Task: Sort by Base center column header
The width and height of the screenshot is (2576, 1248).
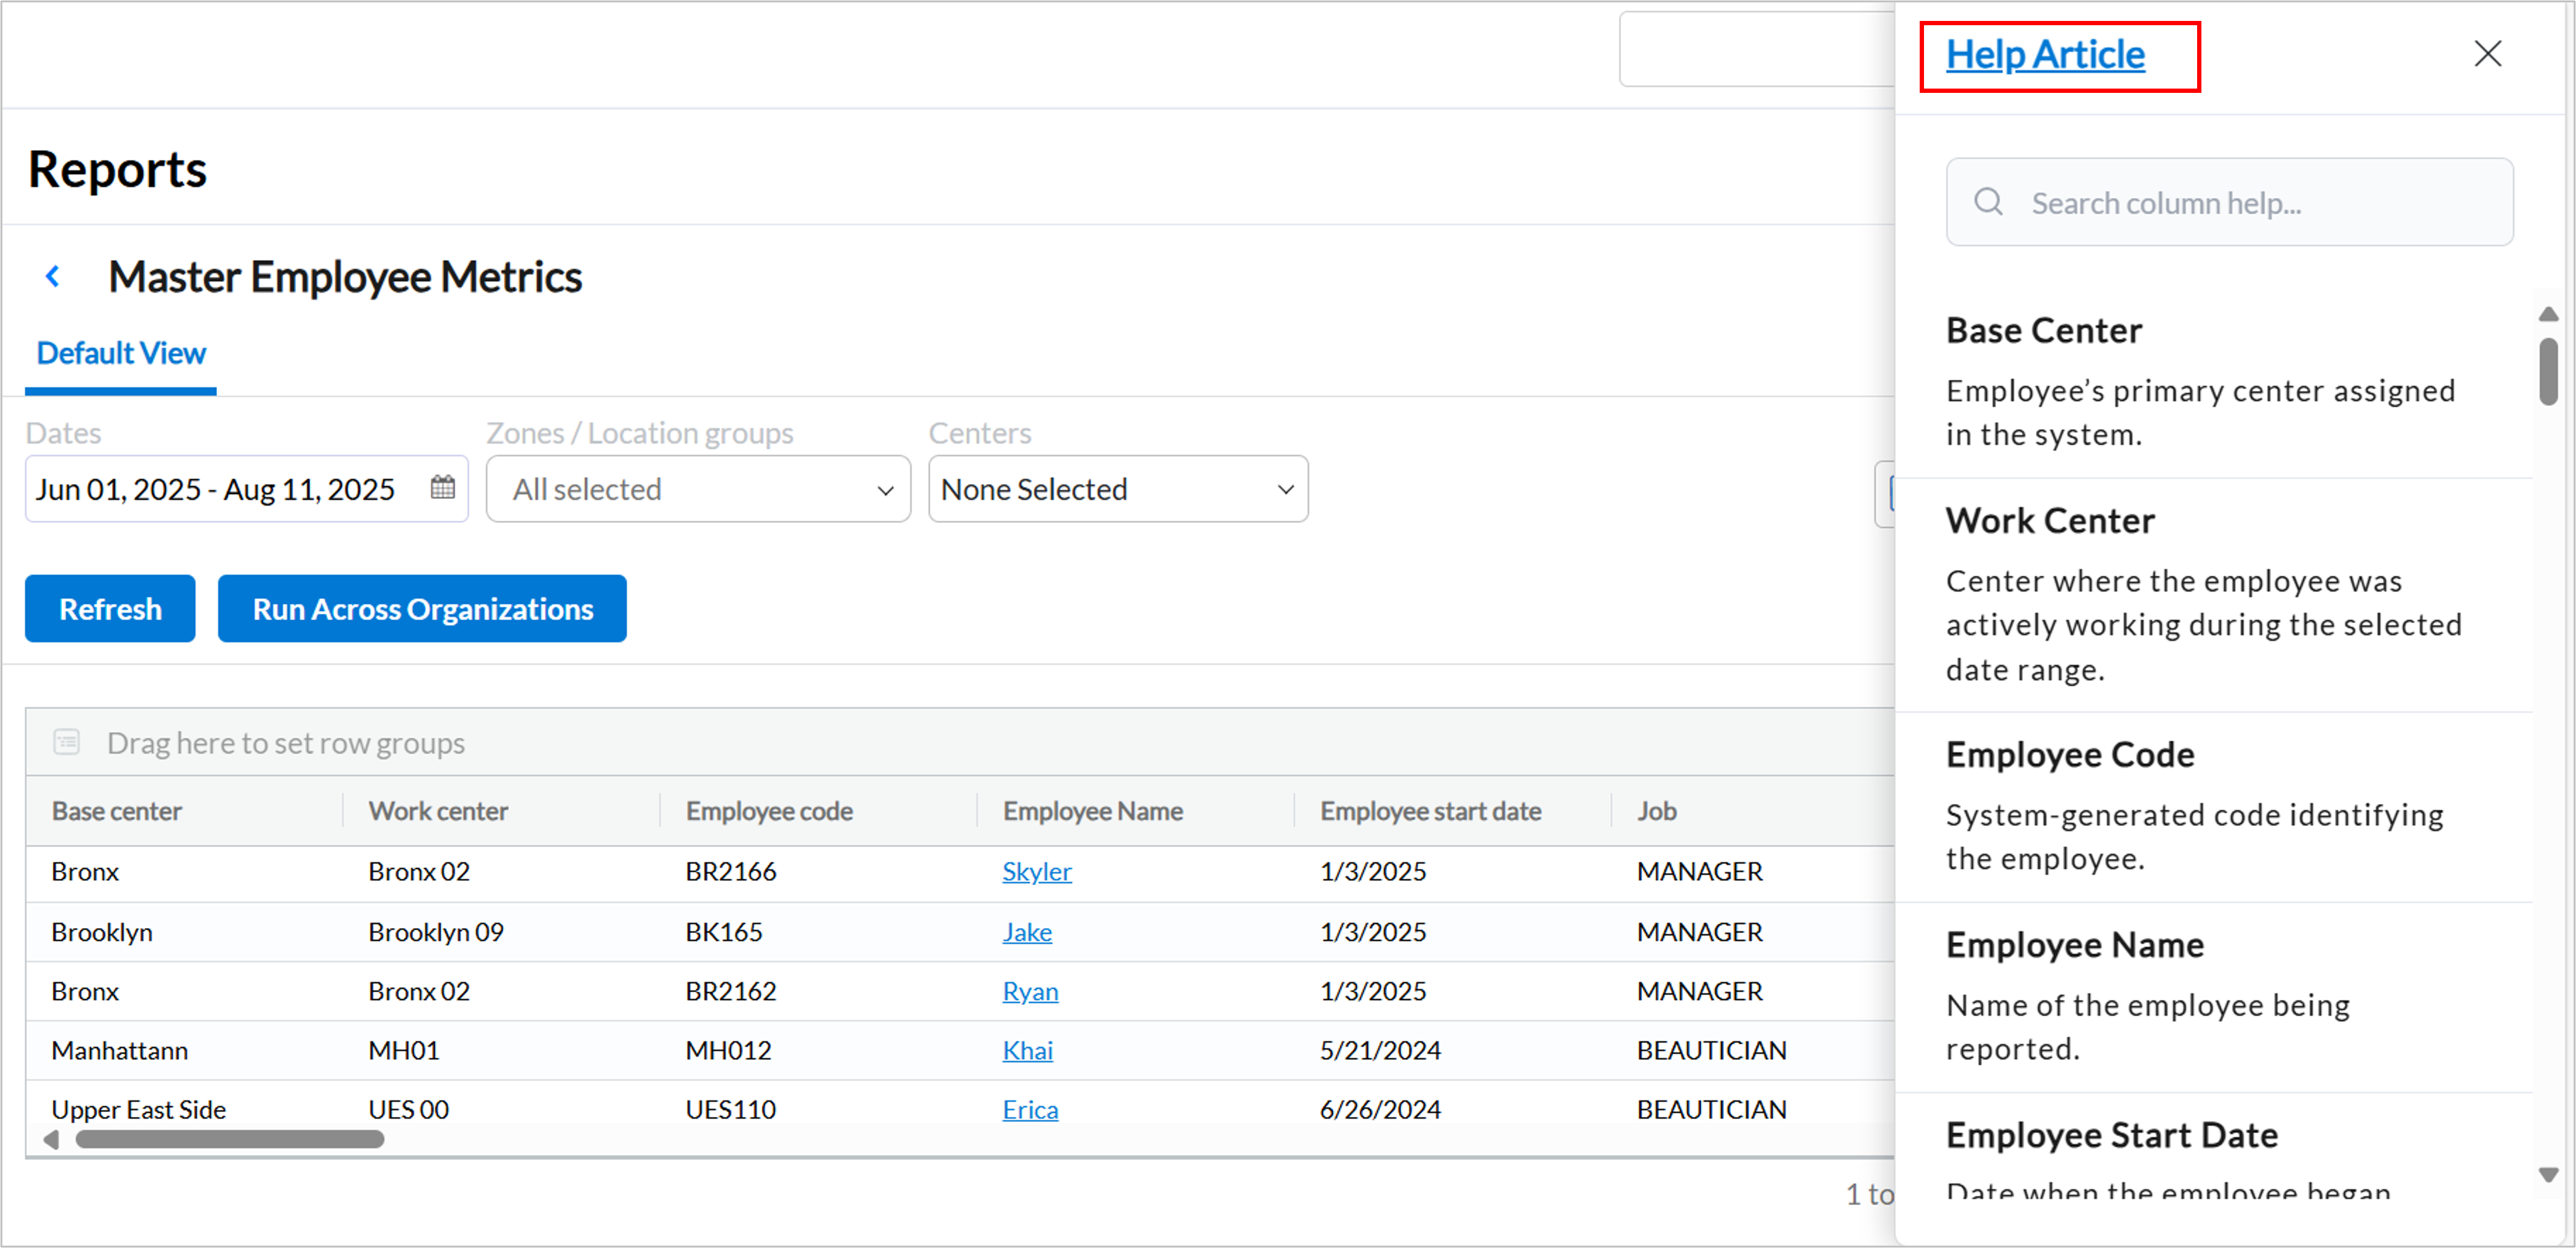Action: click(x=116, y=811)
